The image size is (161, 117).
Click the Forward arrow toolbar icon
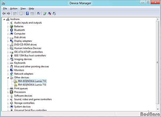click(8, 13)
